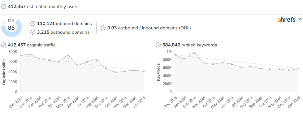Click the 412,457 estimated monthly users text
The width and height of the screenshot is (303, 113).
click(43, 7)
